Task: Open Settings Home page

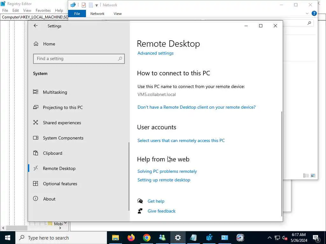Action: pos(49,44)
